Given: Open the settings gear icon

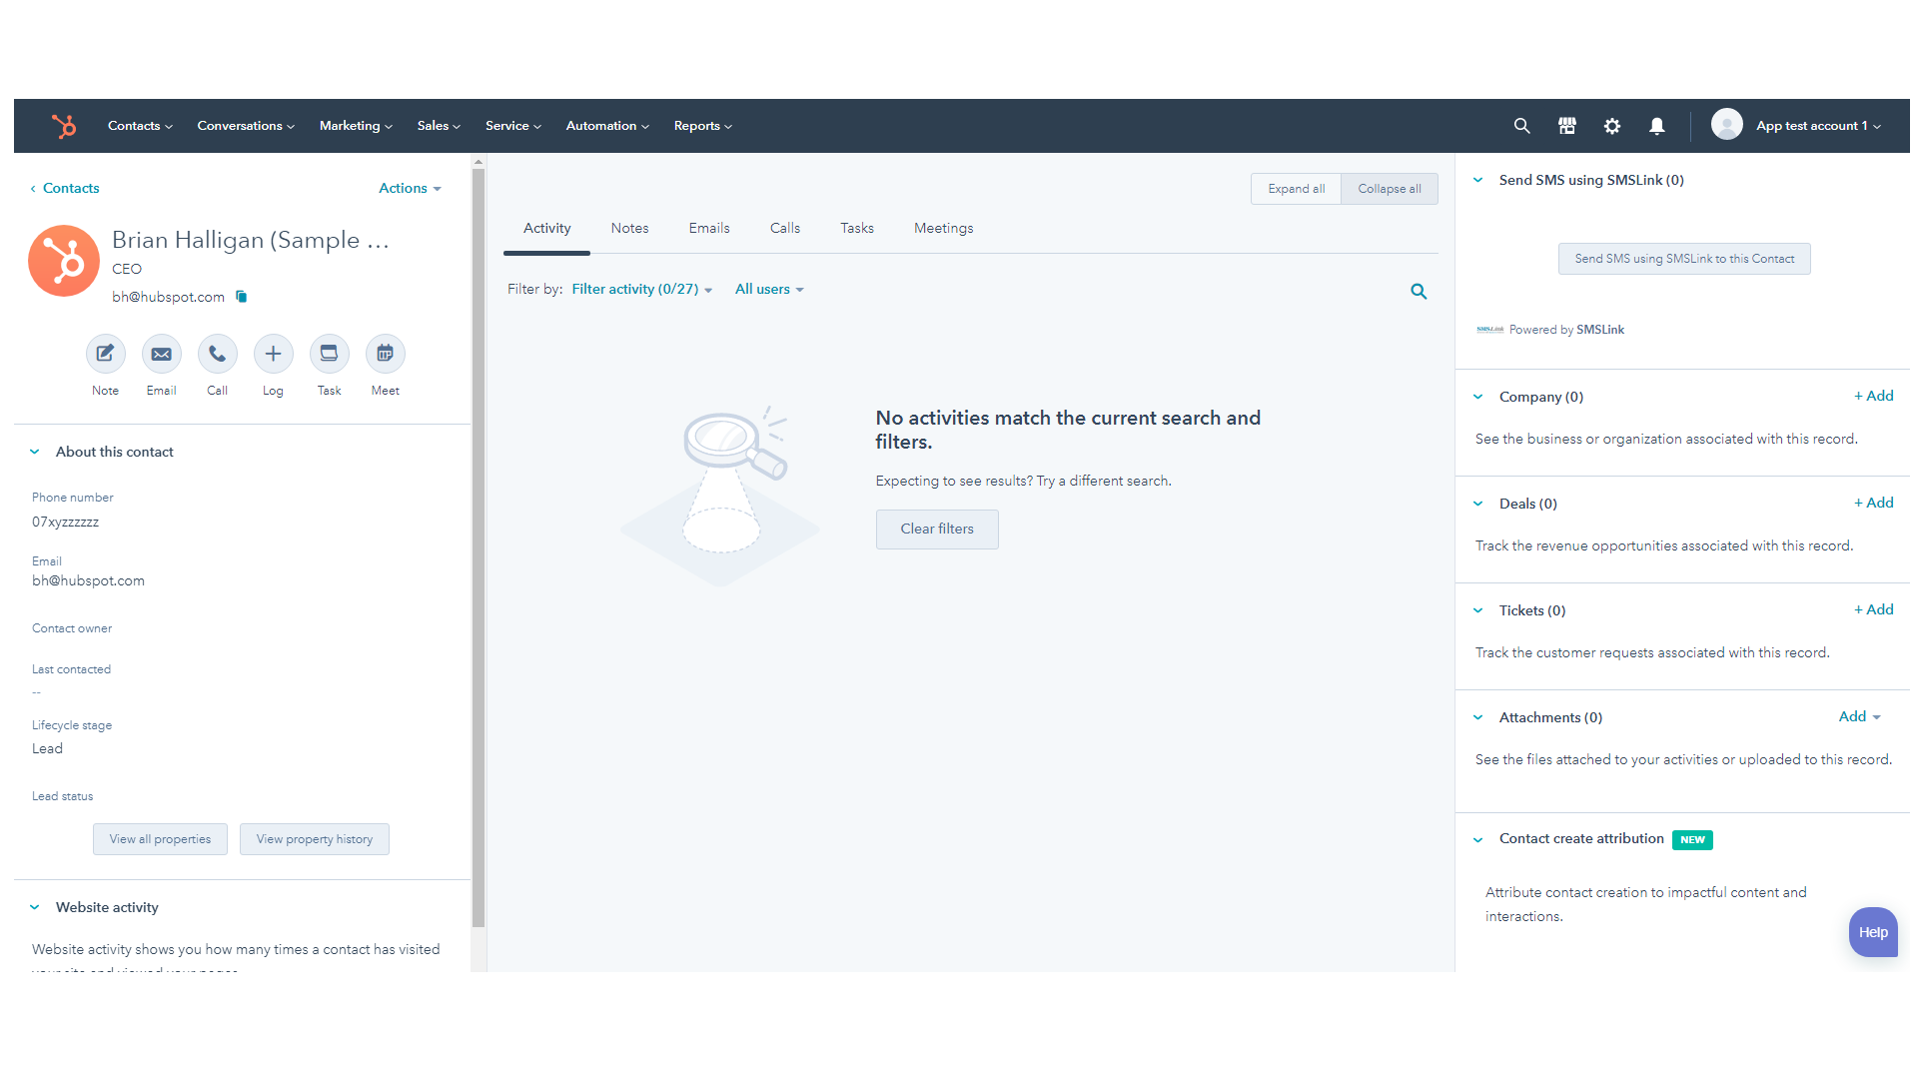Looking at the screenshot, I should (1611, 126).
